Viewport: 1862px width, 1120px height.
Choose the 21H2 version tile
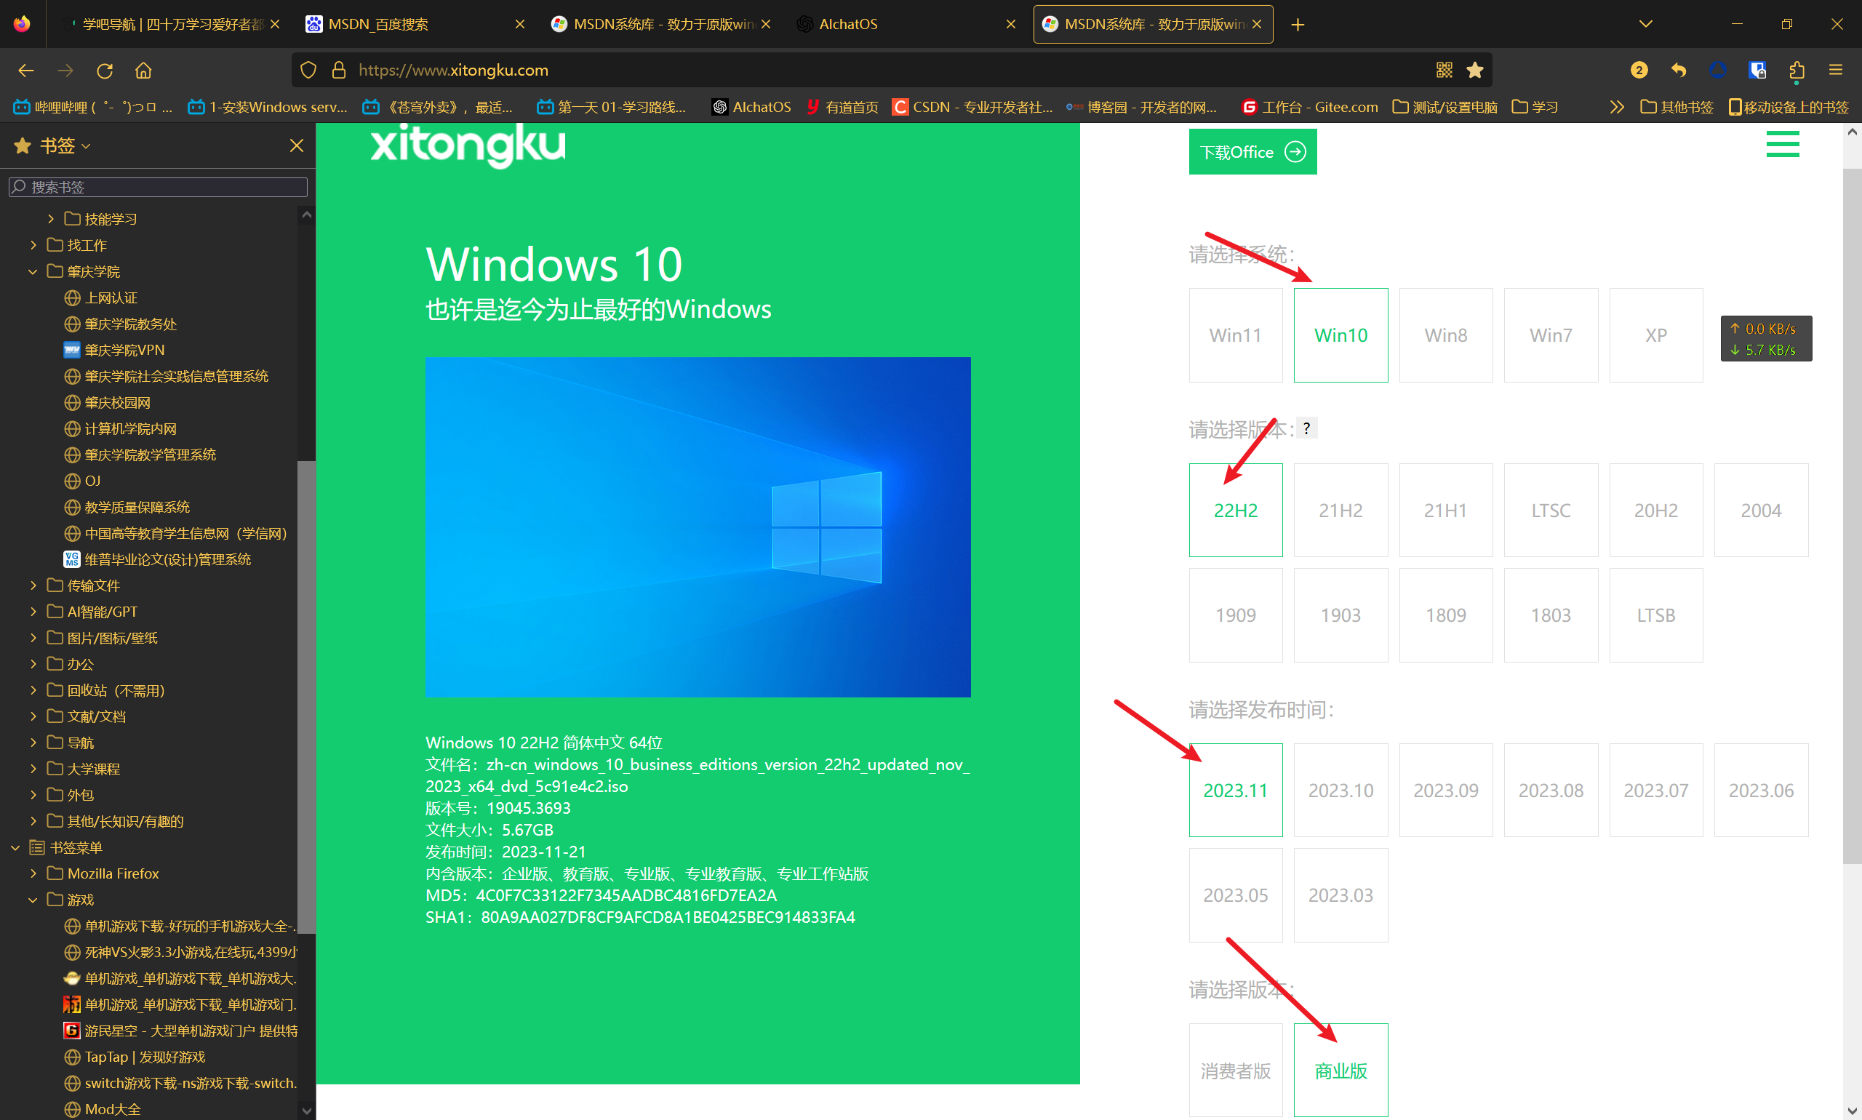[x=1340, y=511]
